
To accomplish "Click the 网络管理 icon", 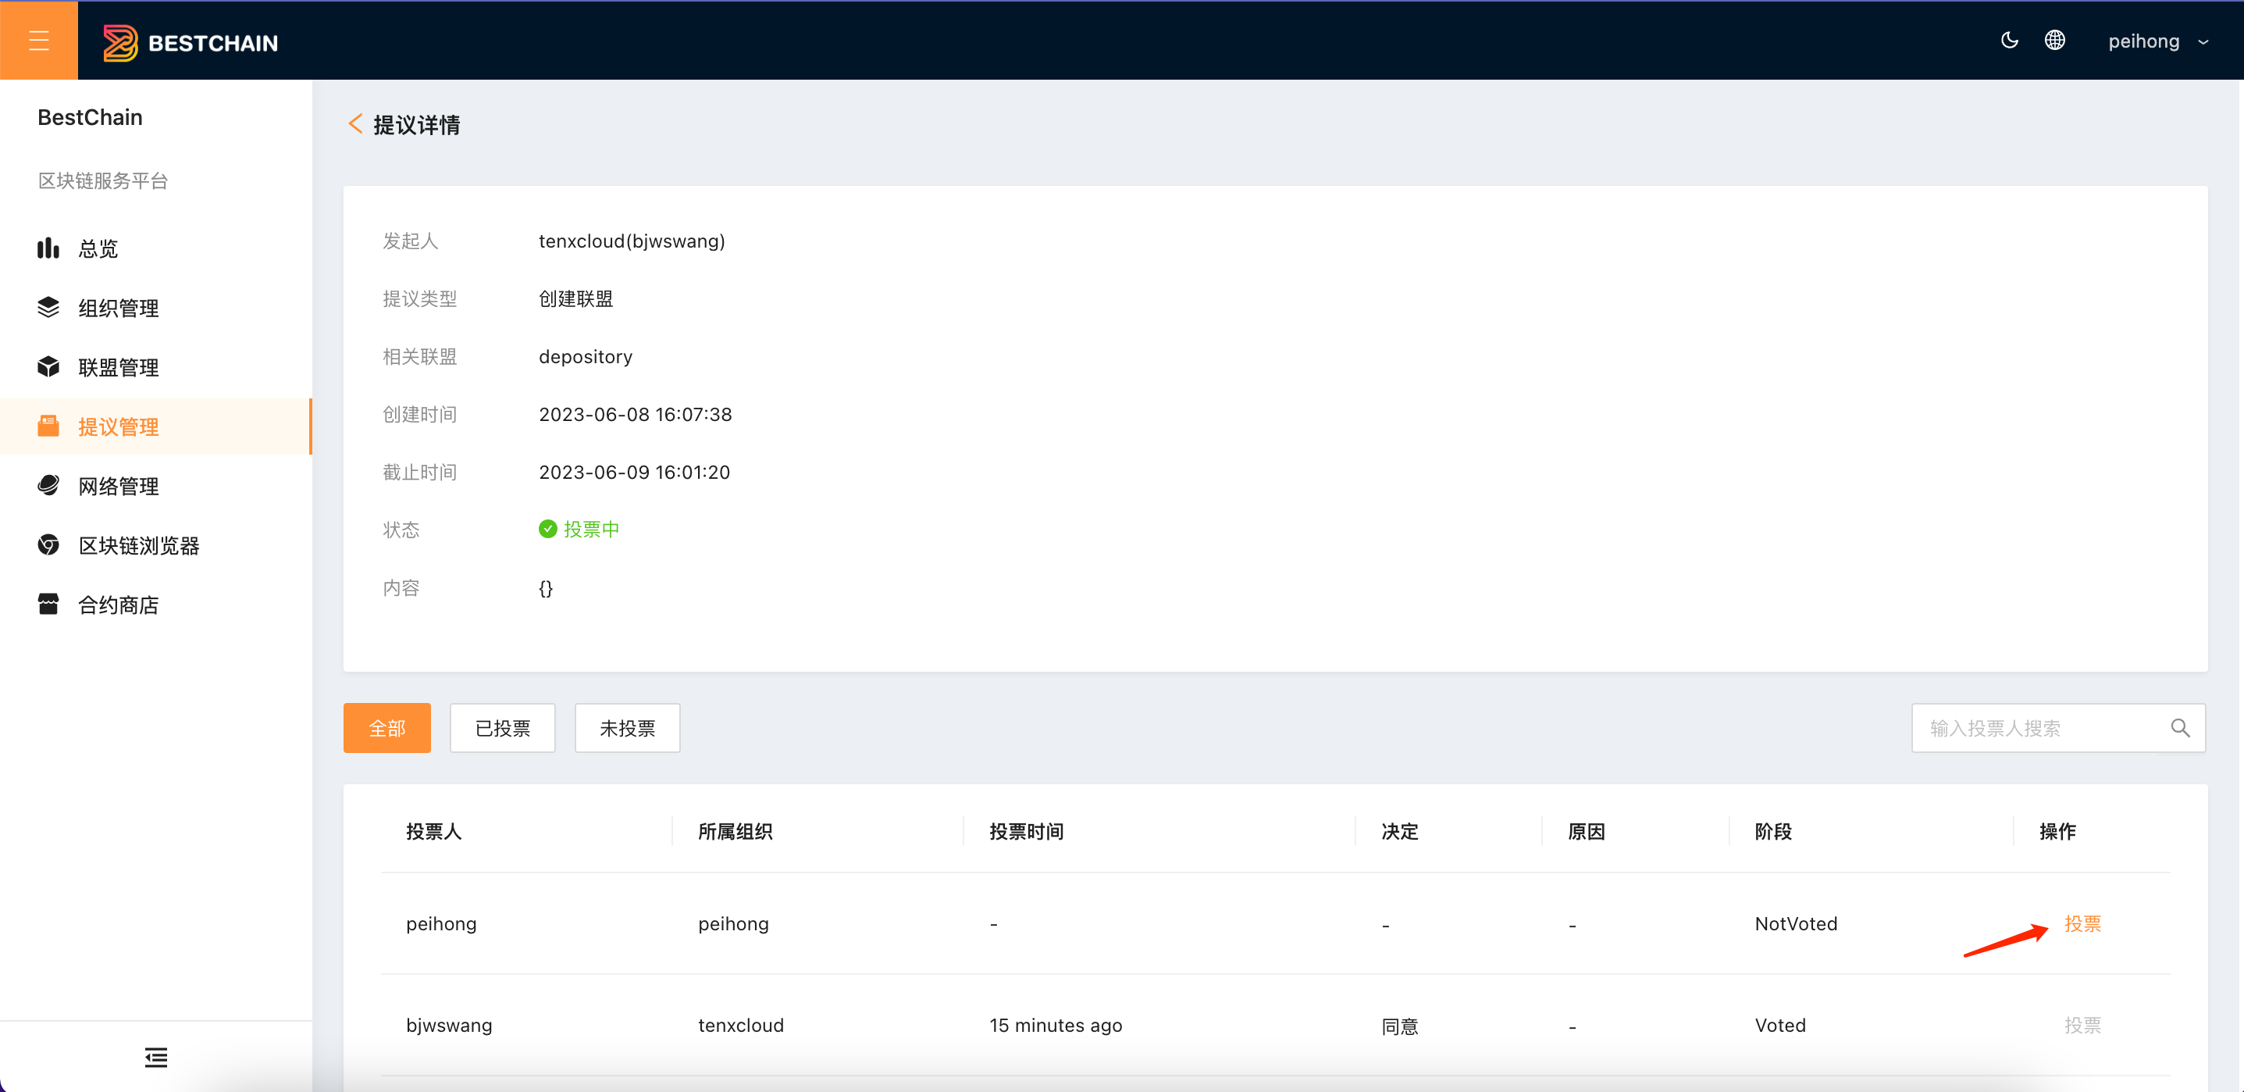I will tap(48, 485).
